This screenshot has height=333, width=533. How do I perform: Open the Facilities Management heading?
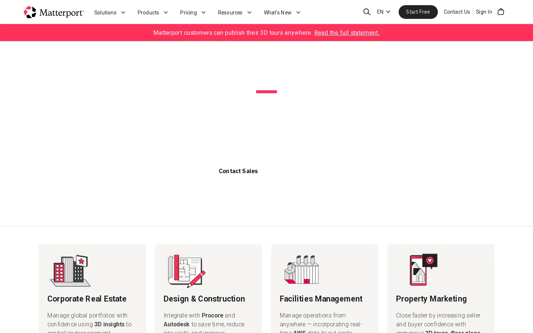click(x=321, y=299)
